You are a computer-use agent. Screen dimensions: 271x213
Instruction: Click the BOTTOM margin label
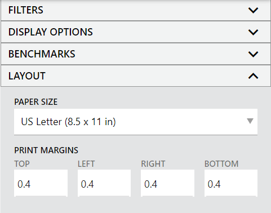[x=221, y=164]
